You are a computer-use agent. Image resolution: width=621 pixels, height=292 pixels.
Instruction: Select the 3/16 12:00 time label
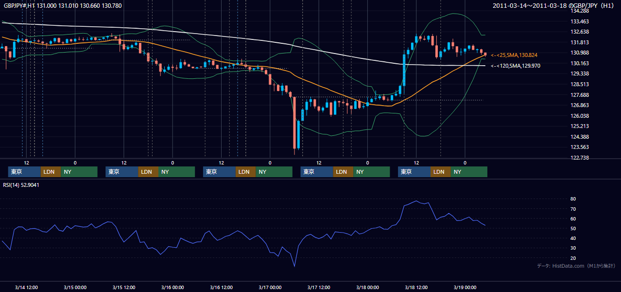(x=221, y=287)
